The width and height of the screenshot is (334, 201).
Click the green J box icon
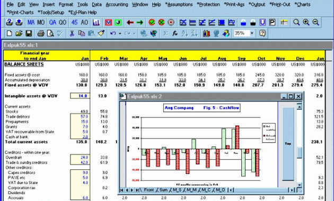[118, 22]
